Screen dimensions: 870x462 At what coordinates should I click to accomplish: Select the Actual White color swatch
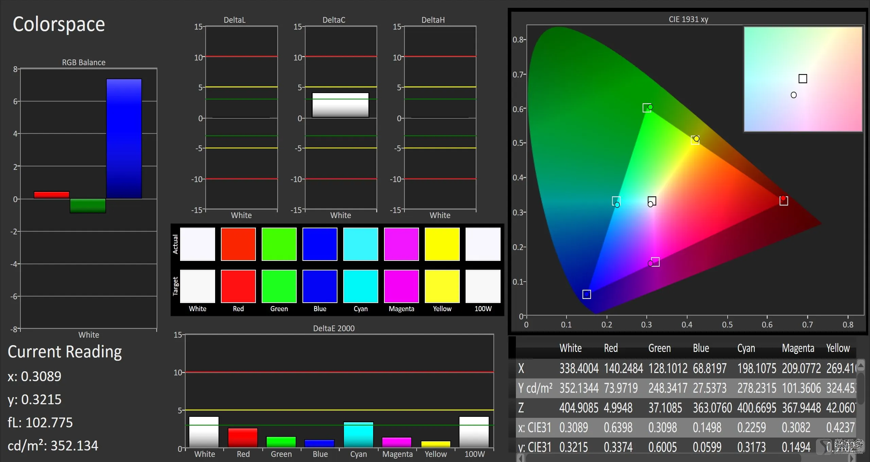tap(197, 244)
